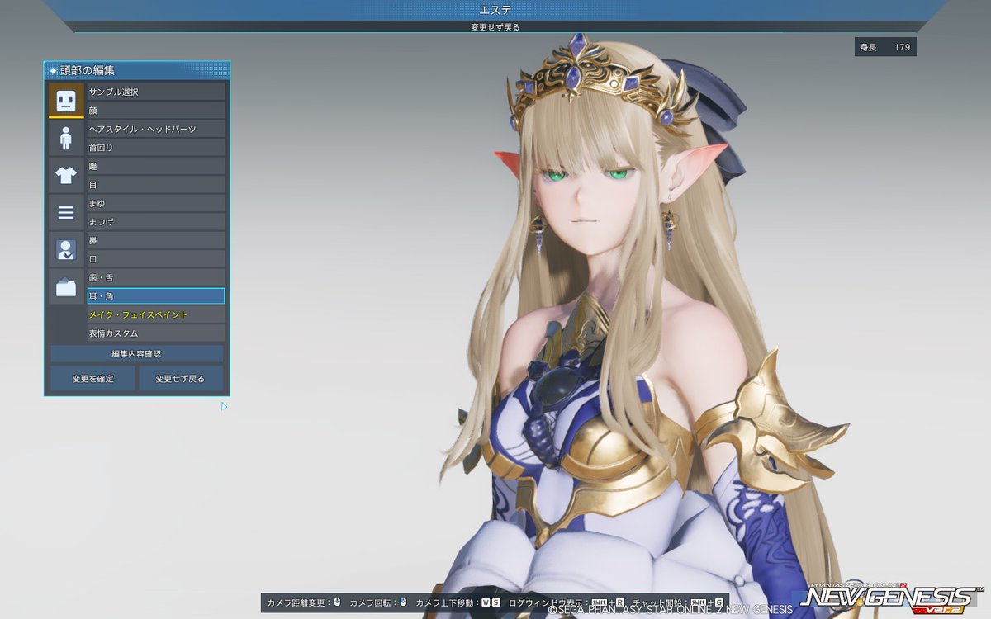Open the まゆ eyebrow item
Viewport: 991px width, 619px height.
tap(156, 203)
